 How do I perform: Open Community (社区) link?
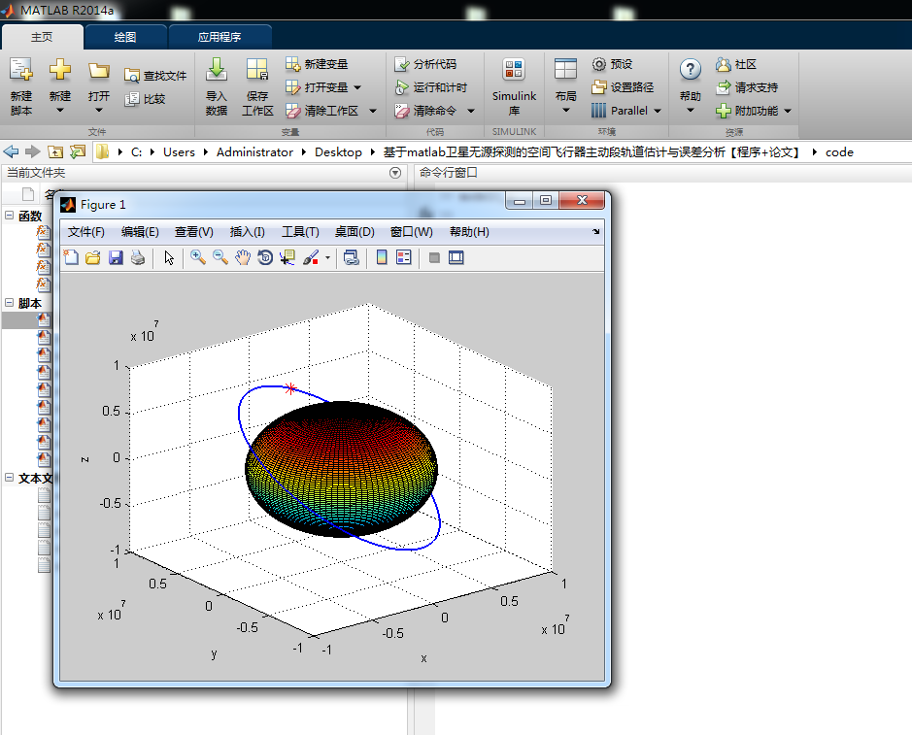tap(736, 64)
